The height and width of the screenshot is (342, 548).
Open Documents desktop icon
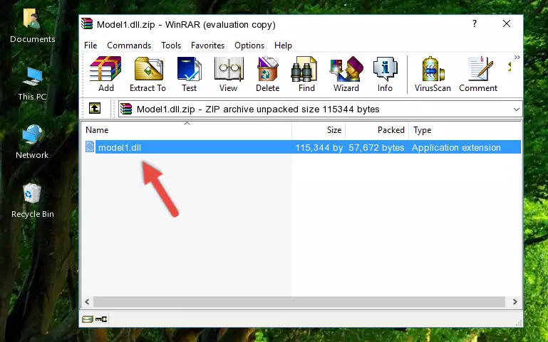pos(33,26)
